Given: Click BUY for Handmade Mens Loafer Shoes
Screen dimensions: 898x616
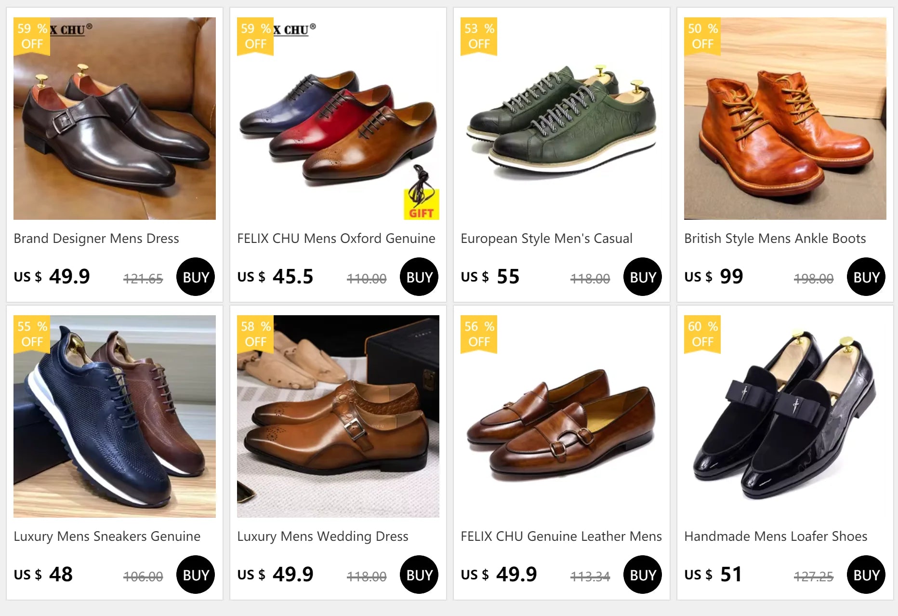Looking at the screenshot, I should click(866, 575).
